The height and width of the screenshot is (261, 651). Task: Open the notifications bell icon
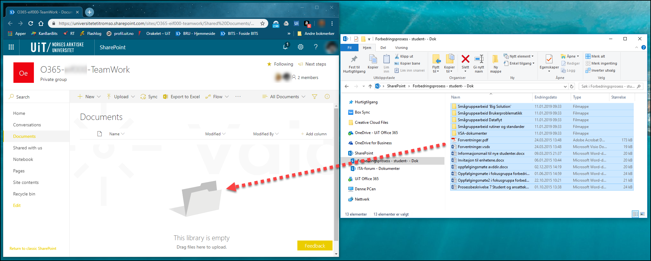(285, 47)
